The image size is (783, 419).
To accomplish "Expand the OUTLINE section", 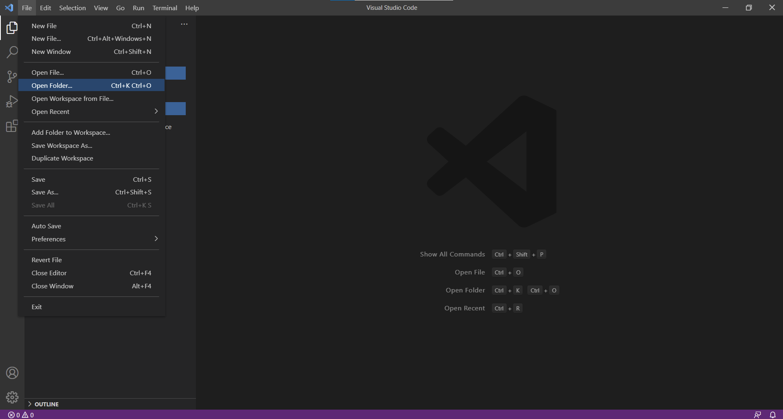I will click(110, 404).
